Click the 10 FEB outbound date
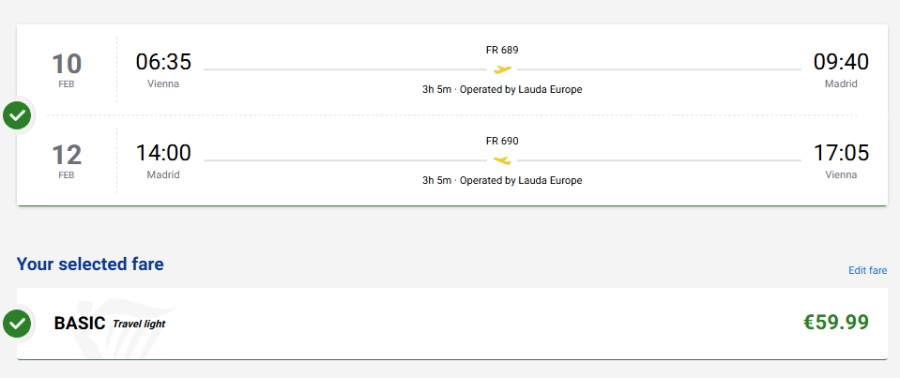The width and height of the screenshot is (900, 378). click(x=67, y=68)
